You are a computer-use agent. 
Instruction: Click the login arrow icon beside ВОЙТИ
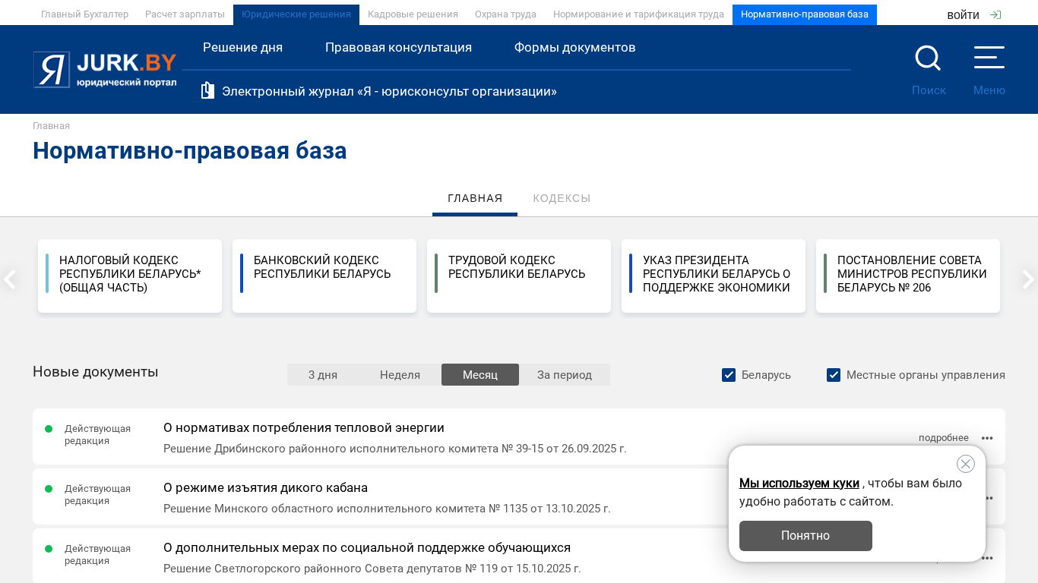995,15
